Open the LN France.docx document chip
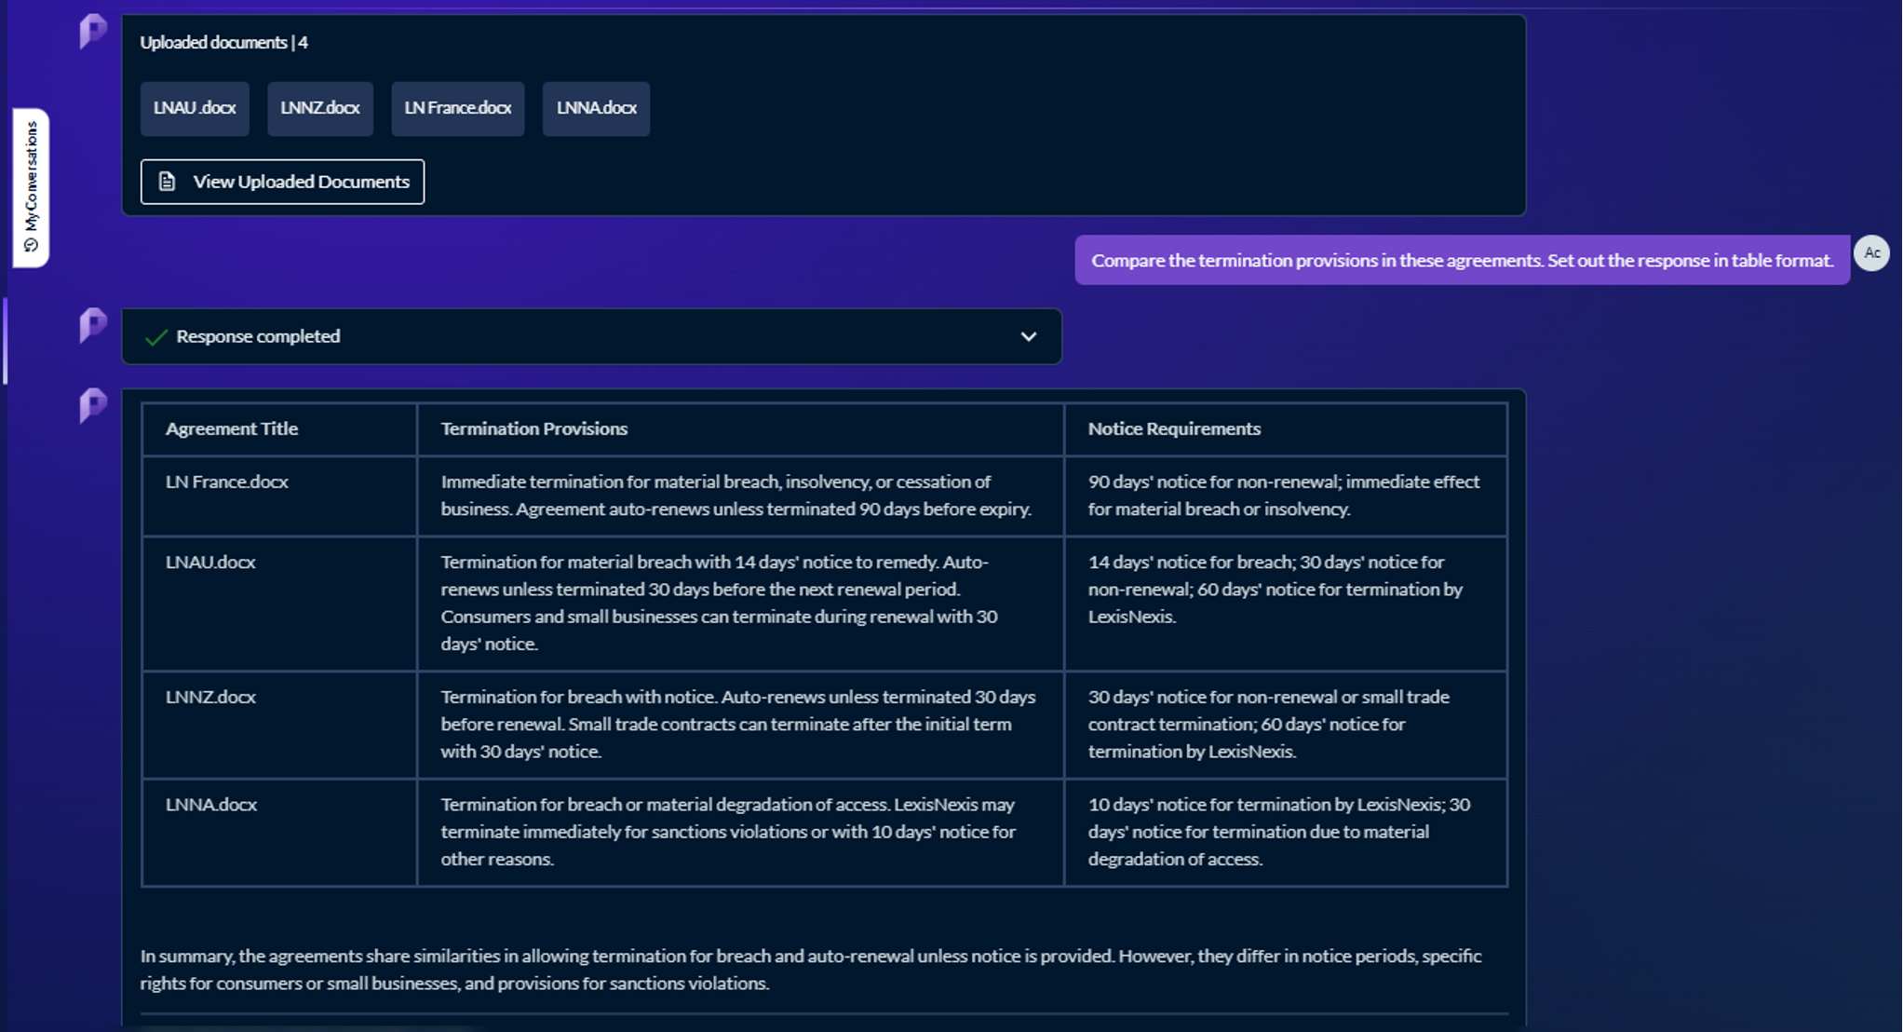This screenshot has width=1903, height=1032. [x=457, y=108]
